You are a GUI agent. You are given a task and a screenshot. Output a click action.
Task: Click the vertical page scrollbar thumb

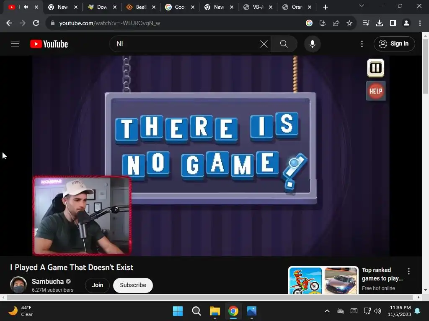click(x=425, y=66)
